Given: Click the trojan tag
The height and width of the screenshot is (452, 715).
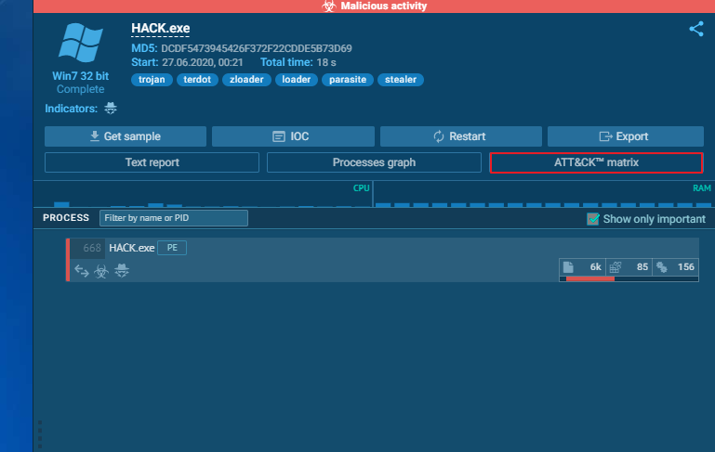Looking at the screenshot, I should tap(152, 80).
